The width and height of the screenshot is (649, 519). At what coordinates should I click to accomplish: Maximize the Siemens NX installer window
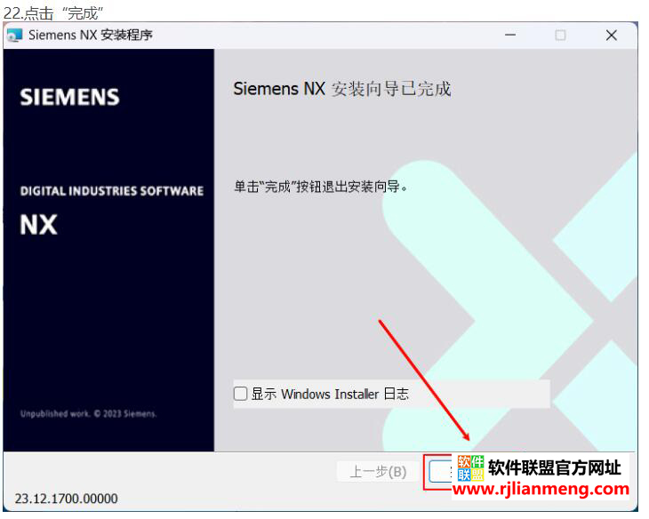click(x=560, y=36)
